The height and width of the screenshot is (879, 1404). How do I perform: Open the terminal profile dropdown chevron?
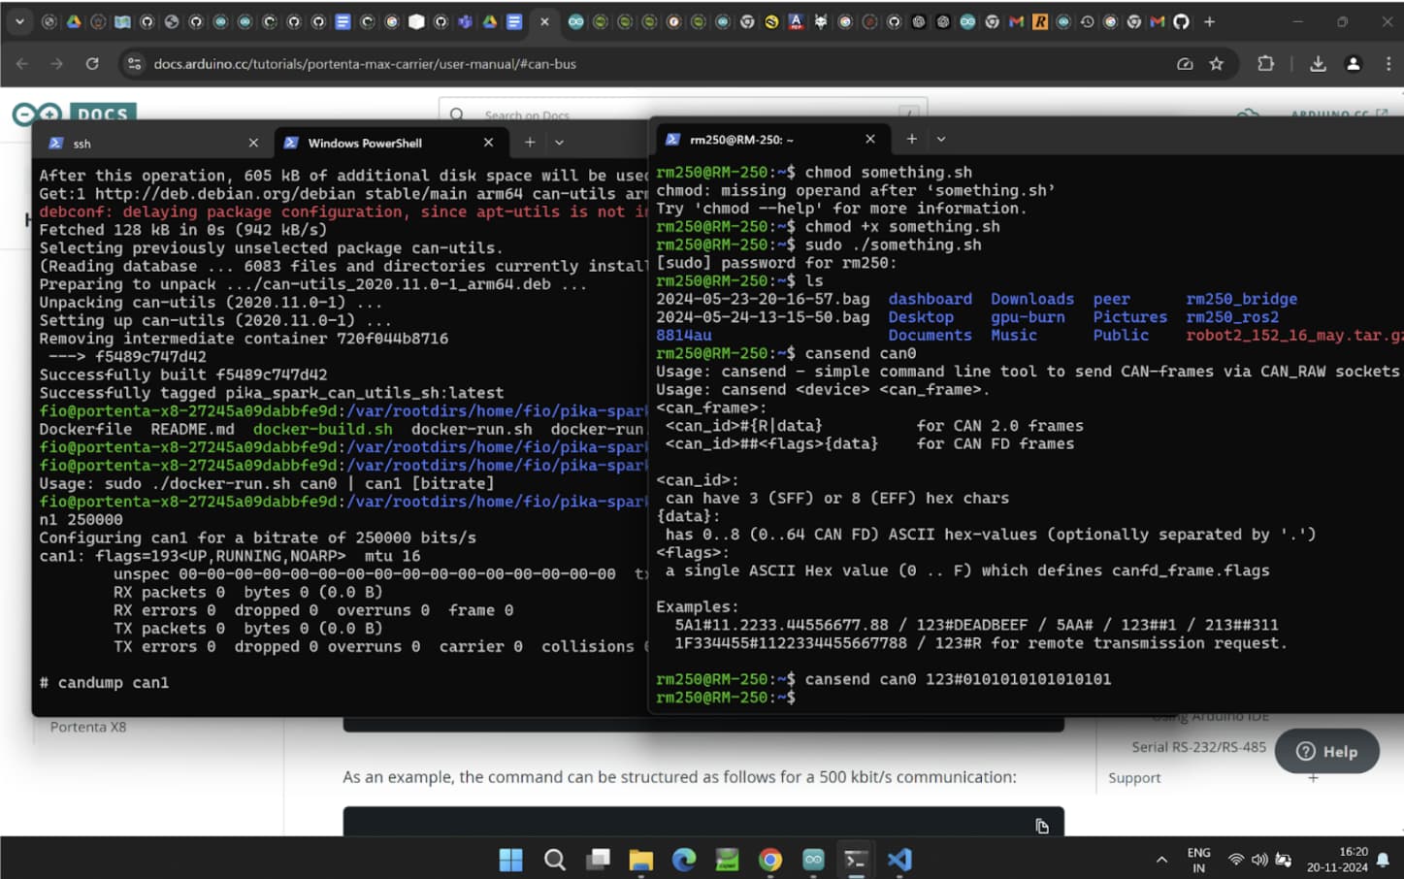point(939,139)
